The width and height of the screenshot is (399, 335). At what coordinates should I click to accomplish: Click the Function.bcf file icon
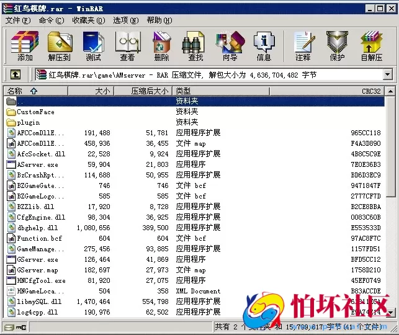coord(11,238)
